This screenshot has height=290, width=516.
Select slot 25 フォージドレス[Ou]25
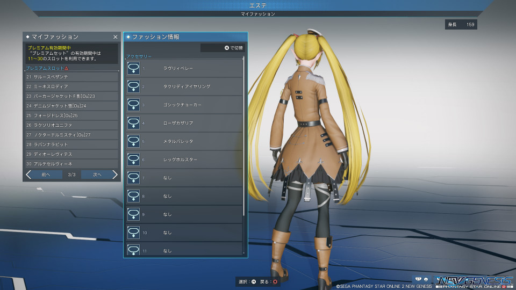tap(71, 115)
